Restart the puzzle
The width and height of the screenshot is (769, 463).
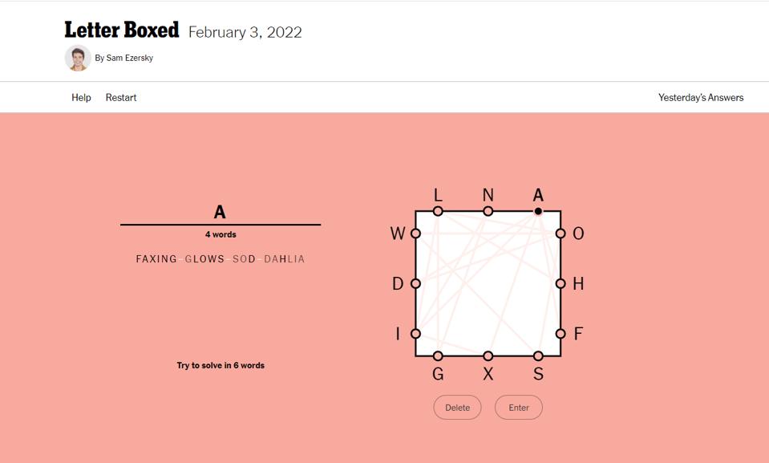(x=121, y=98)
